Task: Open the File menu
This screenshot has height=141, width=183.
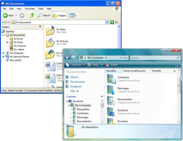Action: [4, 9]
